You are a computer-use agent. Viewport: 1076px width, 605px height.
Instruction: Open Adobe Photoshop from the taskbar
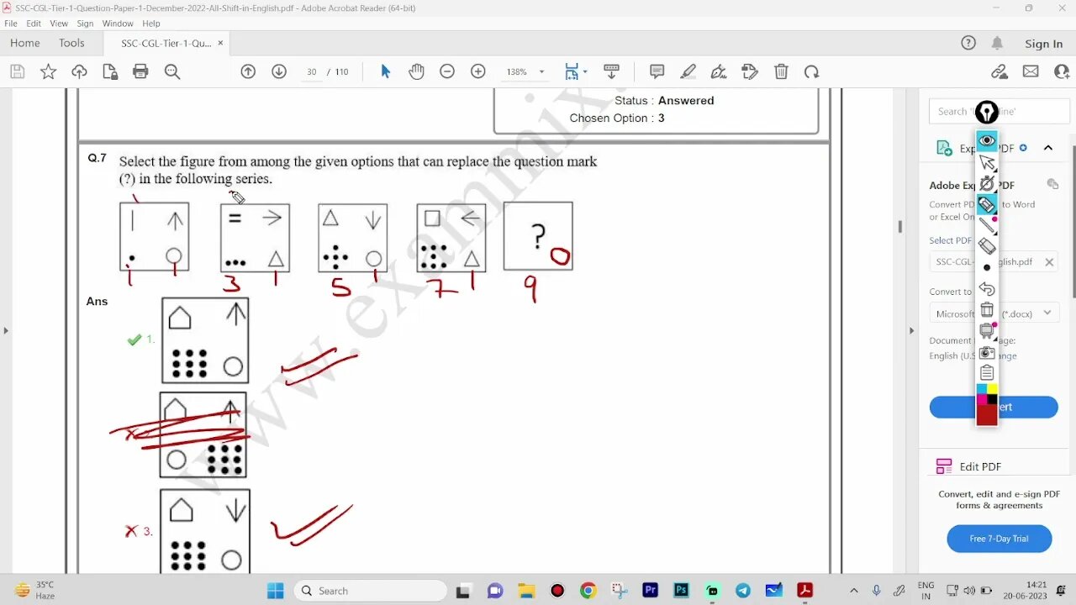pos(681,591)
